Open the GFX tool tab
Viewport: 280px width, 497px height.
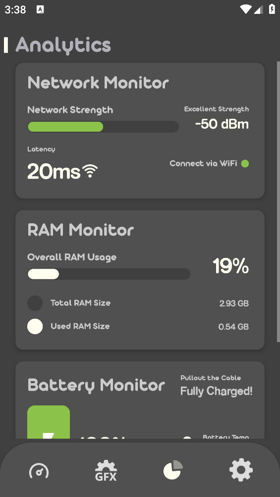(x=106, y=470)
